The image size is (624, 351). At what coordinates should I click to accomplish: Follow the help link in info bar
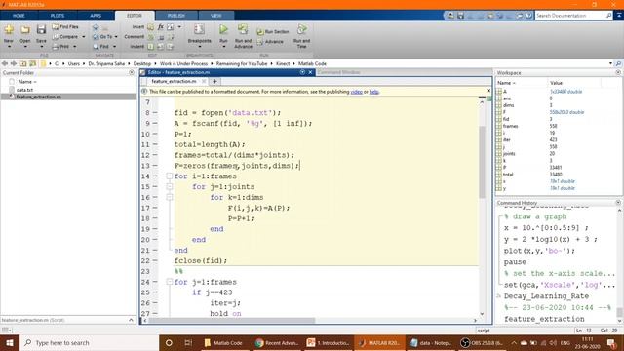[373, 92]
